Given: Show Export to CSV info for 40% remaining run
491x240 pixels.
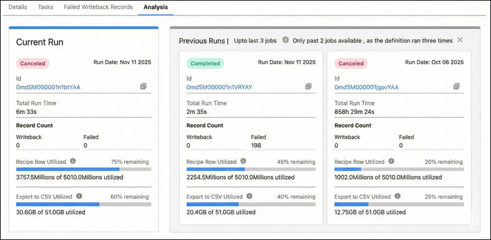Looking at the screenshot, I should pyautogui.click(x=250, y=196).
